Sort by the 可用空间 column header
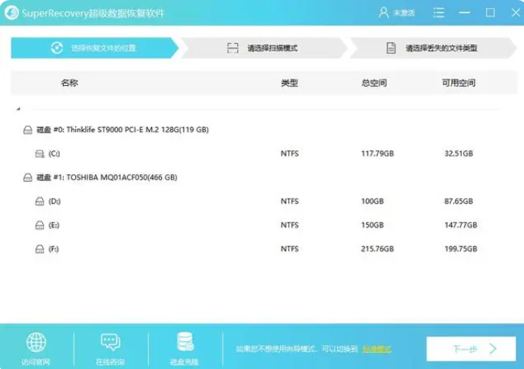The width and height of the screenshot is (524, 369). click(457, 83)
